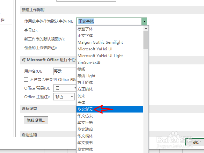Viewport: 204px width, 153px height.
Task: Select 方正舒体 font
Action: tap(110, 83)
